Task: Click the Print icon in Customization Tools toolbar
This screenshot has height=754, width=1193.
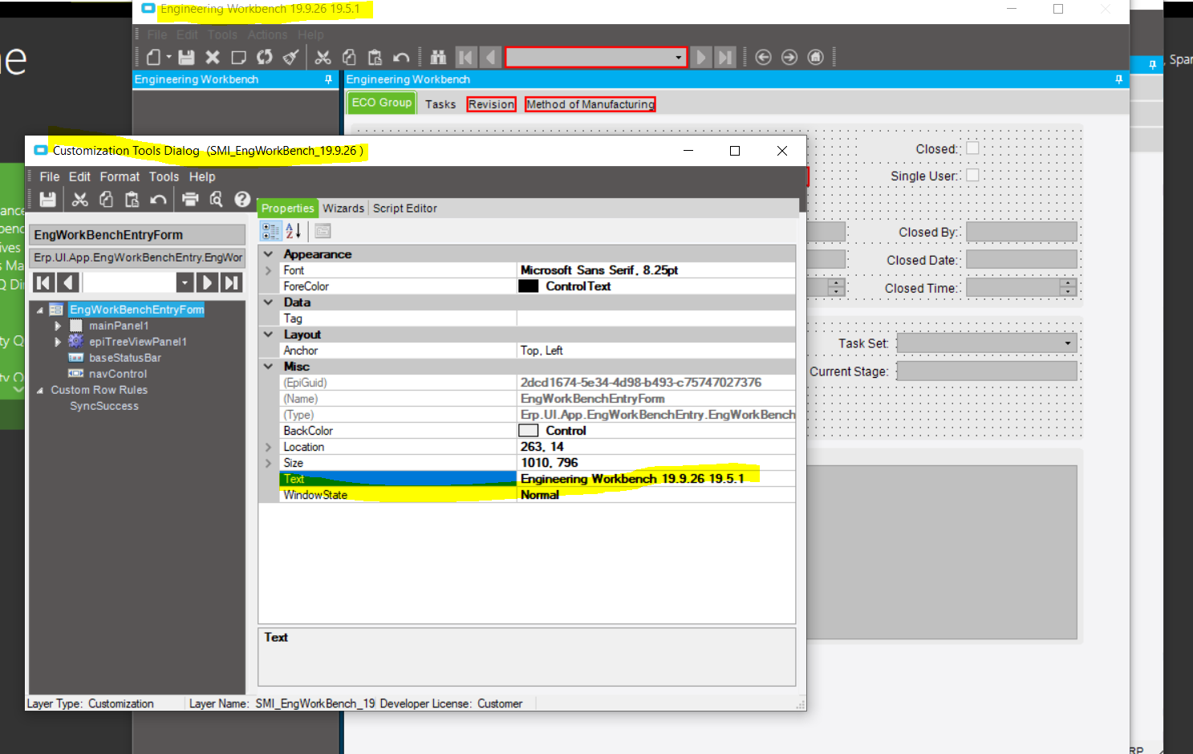Action: [x=190, y=199]
